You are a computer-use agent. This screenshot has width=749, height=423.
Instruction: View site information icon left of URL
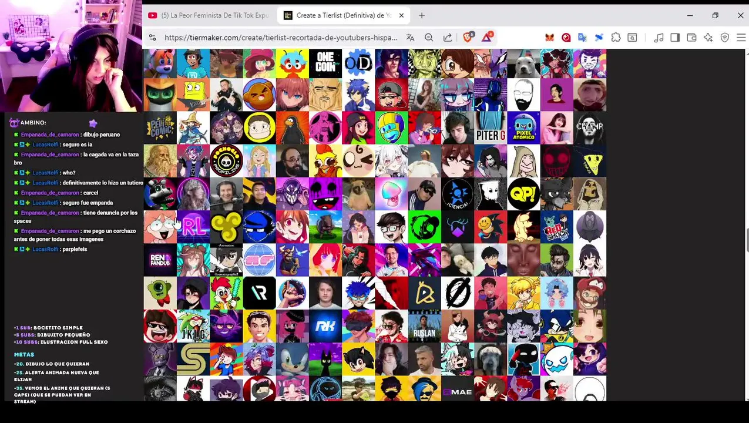(x=152, y=38)
